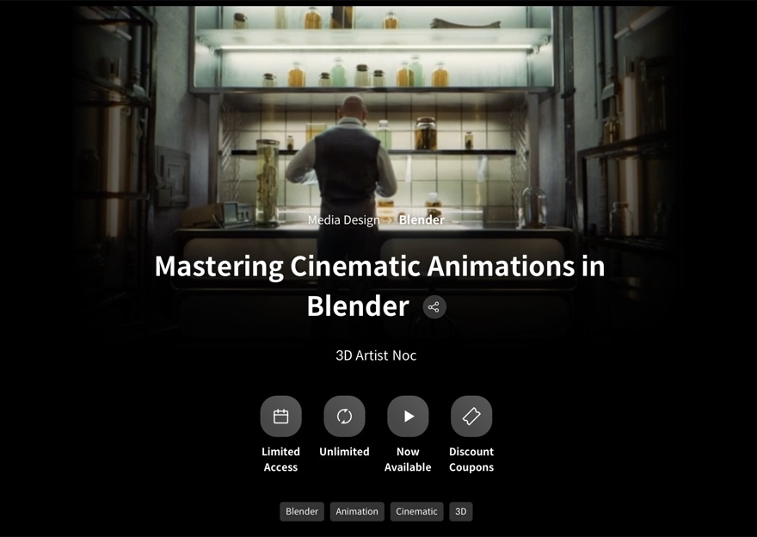This screenshot has width=757, height=537.
Task: Select the 3D tag chip
Action: [460, 511]
